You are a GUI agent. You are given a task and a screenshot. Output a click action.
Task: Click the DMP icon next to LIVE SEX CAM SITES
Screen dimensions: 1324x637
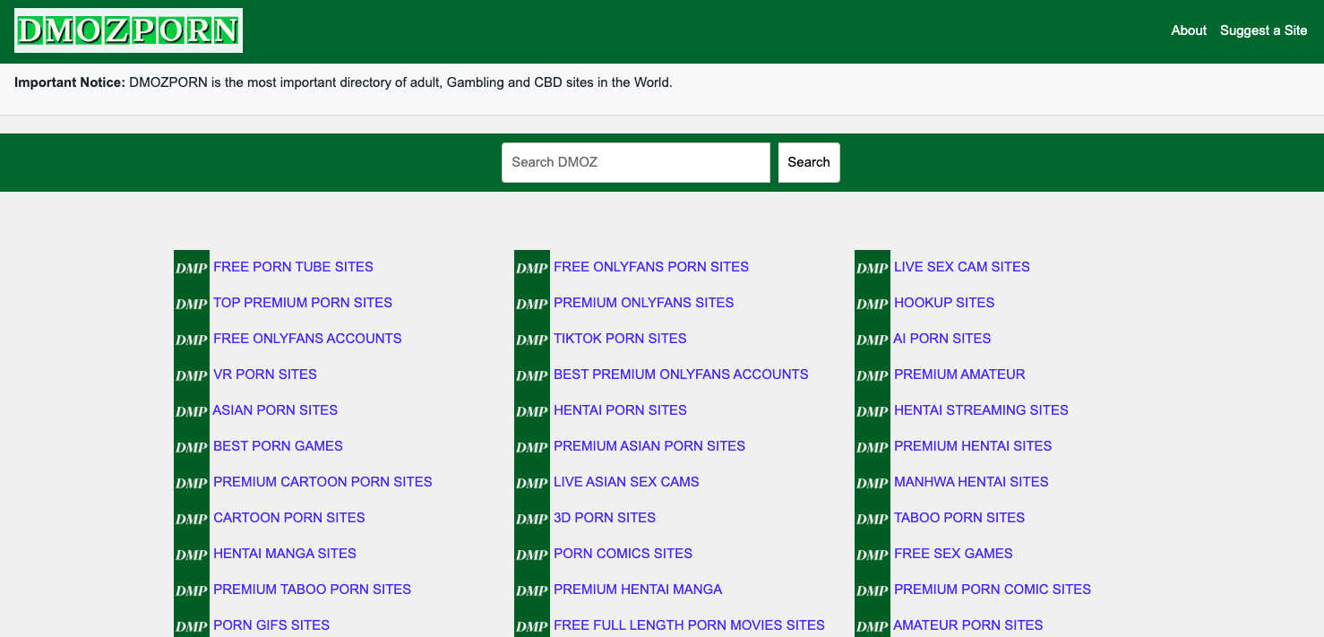pos(872,266)
